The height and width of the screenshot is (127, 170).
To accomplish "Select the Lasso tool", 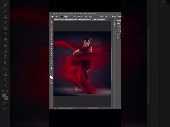I will [x=51, y=27].
